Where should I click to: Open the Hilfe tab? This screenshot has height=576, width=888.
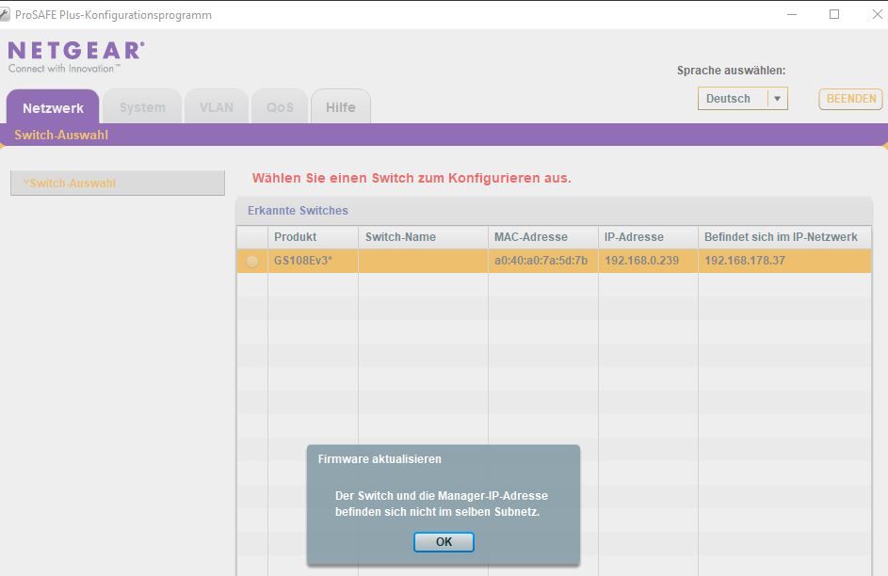340,107
